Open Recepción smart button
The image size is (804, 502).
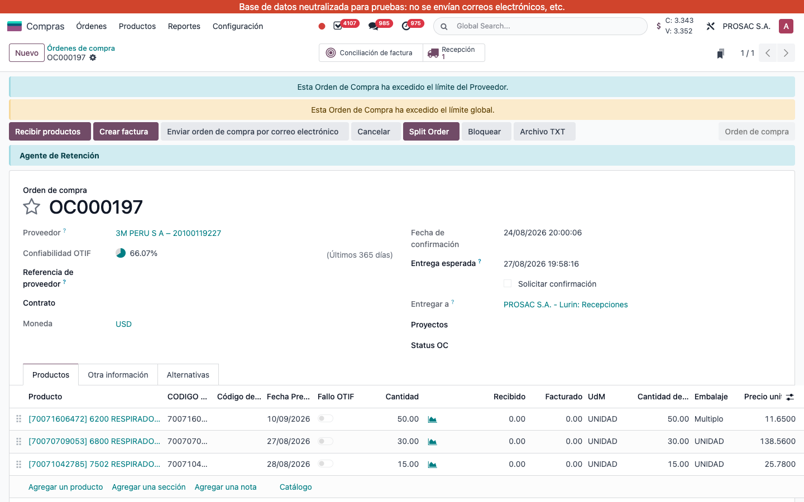pyautogui.click(x=454, y=53)
